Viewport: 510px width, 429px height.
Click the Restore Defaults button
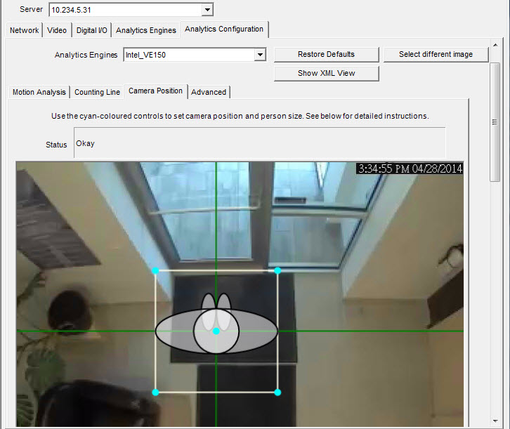[326, 54]
